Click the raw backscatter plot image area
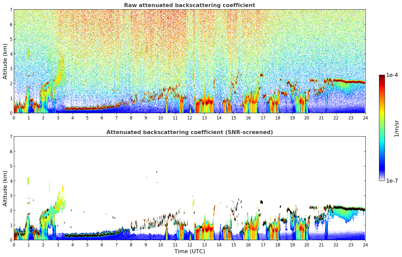This screenshot has width=402, height=257. pos(190,61)
